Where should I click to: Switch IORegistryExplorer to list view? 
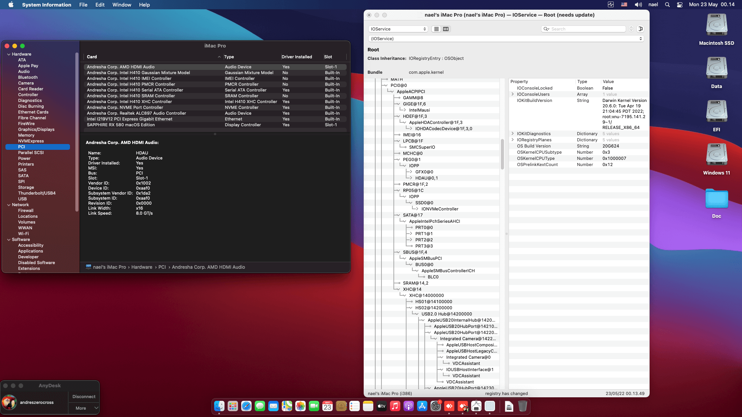tap(436, 29)
